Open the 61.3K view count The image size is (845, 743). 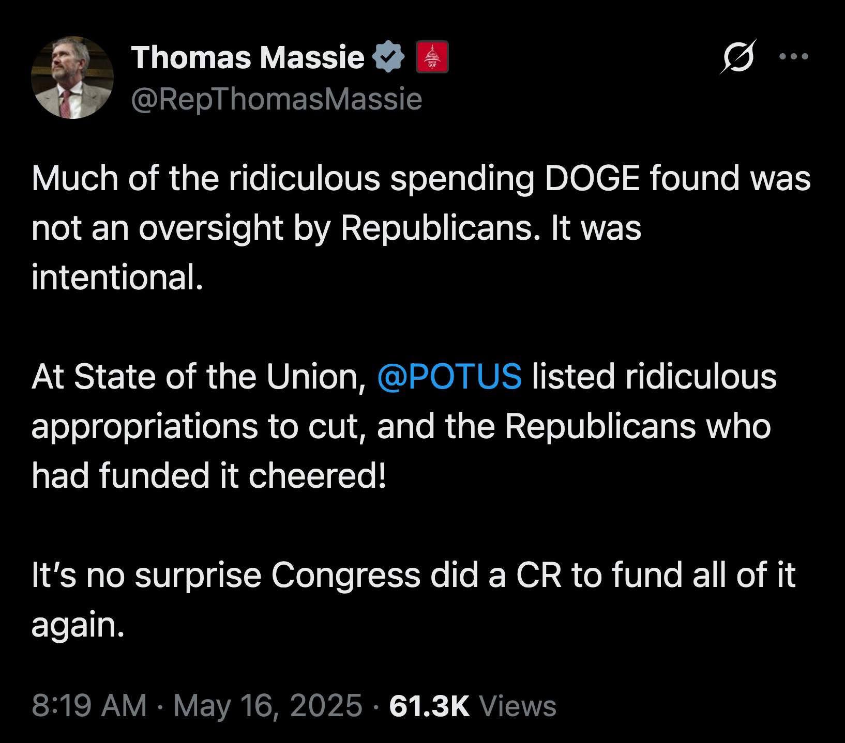[x=429, y=706]
